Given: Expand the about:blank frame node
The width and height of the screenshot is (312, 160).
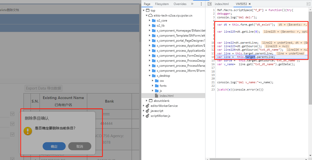Looking at the screenshot, I should tap(147, 101).
